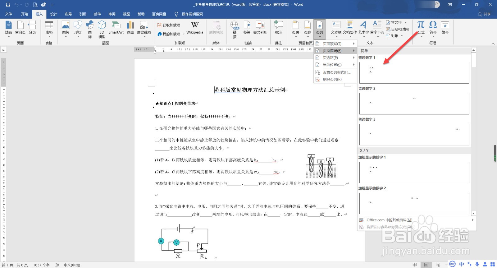Open the Table (表格) insert menu
The width and height of the screenshot is (497, 268).
pos(49,29)
